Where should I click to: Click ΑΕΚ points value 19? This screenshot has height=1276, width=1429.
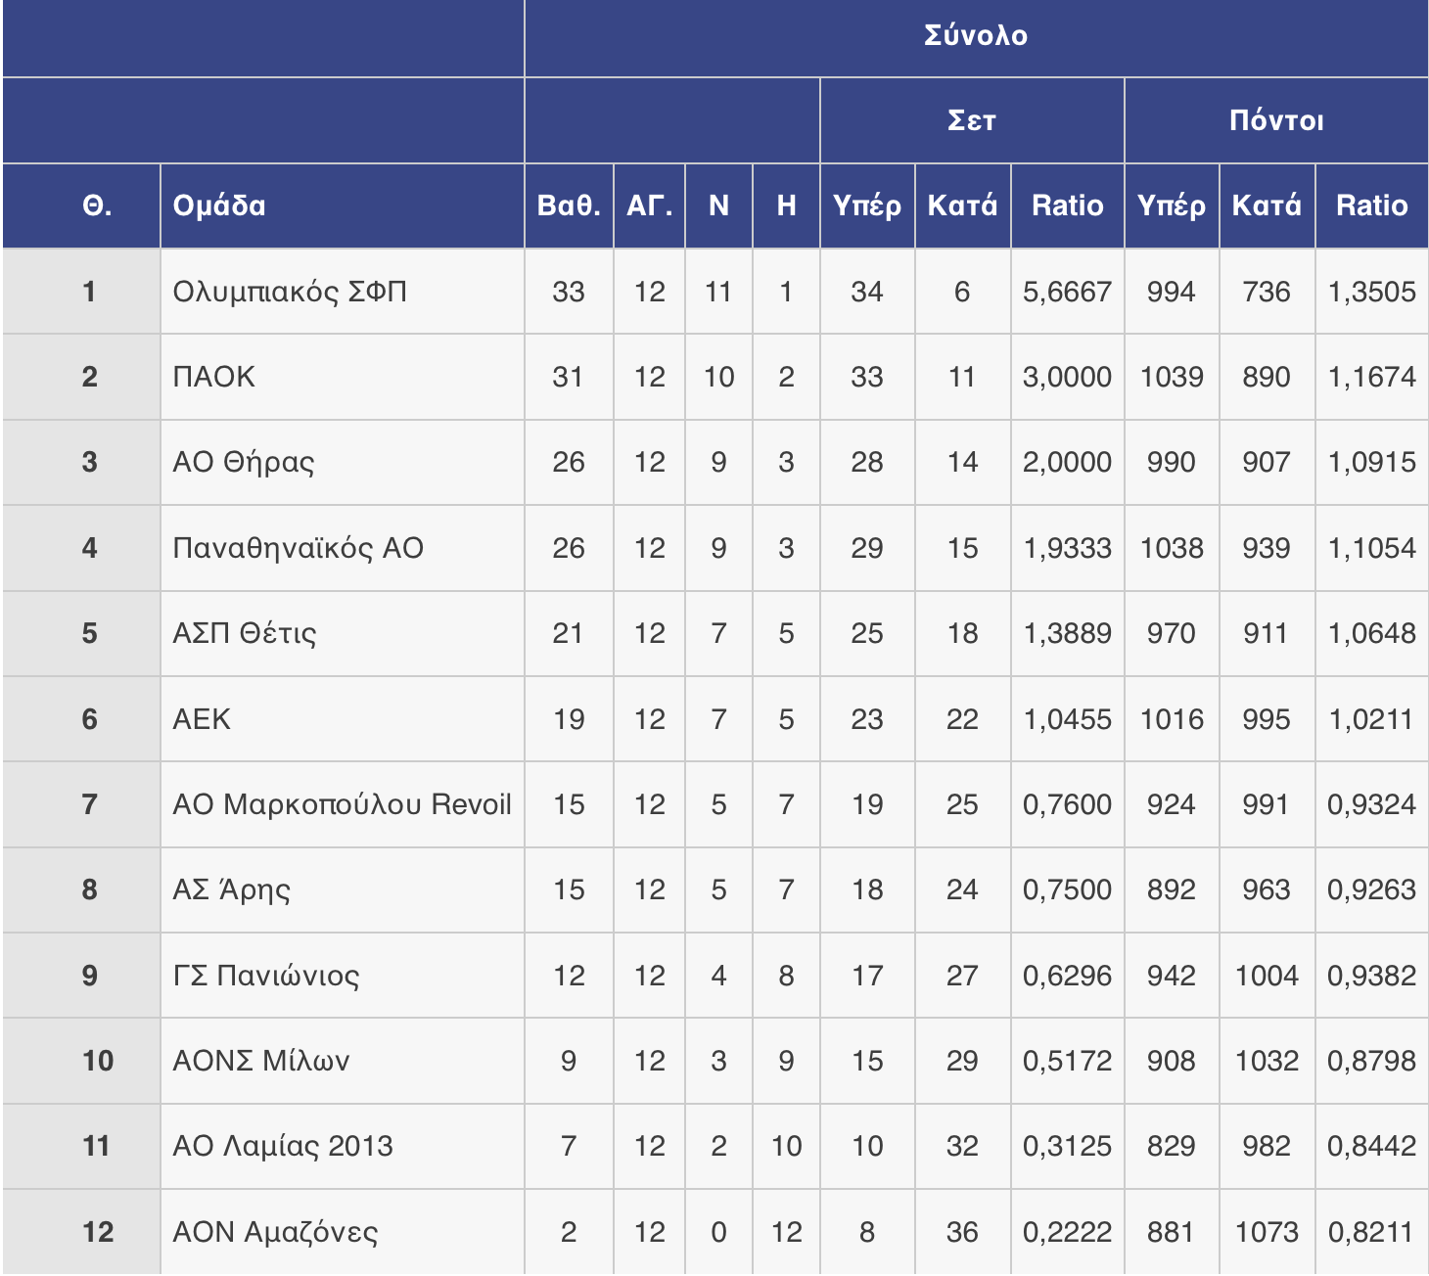pyautogui.click(x=569, y=719)
